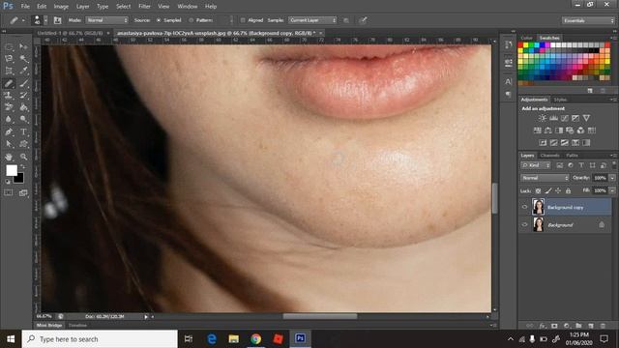Add a Brightness/Contrast adjustment
Screen dimensions: 619x348
pos(543,118)
